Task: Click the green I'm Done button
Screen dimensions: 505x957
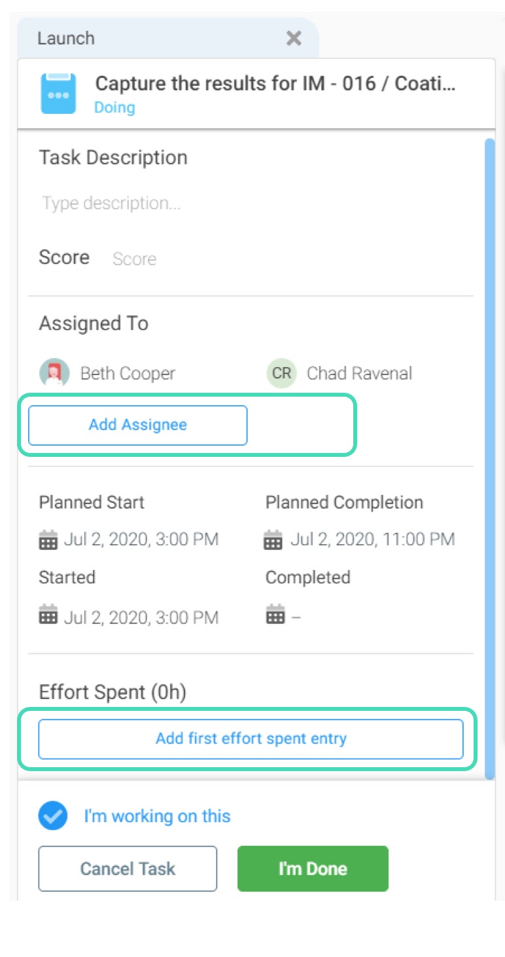Action: pyautogui.click(x=313, y=869)
